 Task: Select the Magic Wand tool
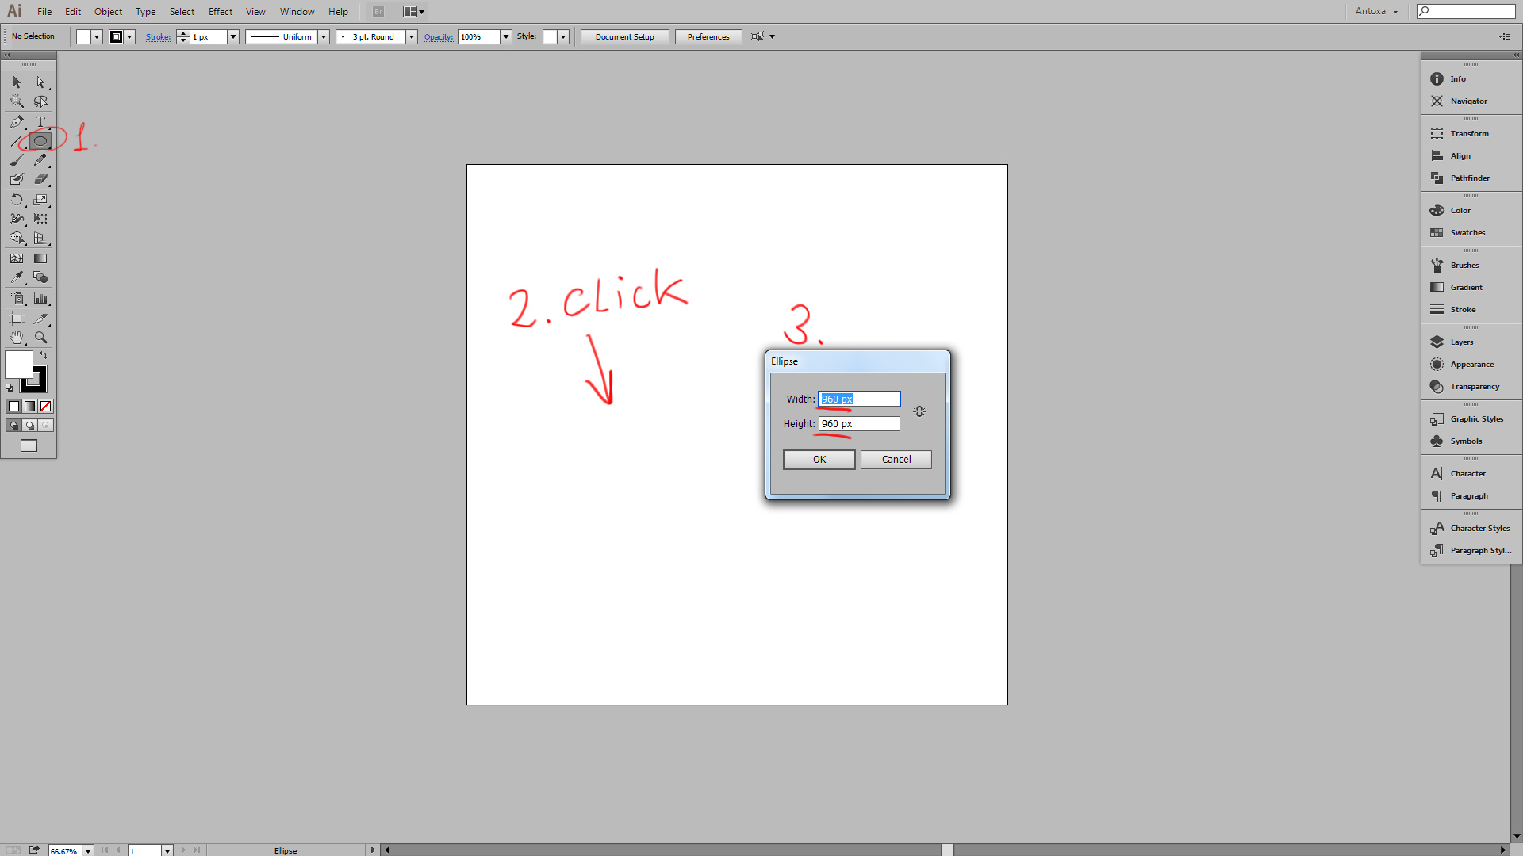coord(17,101)
